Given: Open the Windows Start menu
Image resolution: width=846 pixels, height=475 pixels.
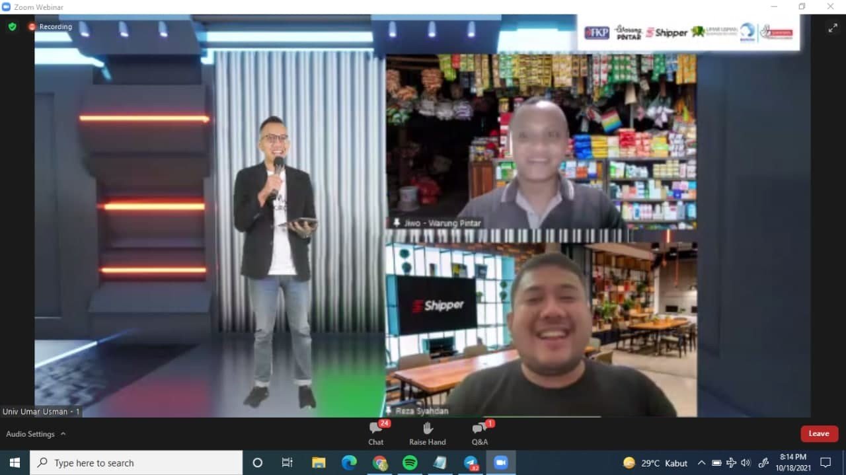Looking at the screenshot, I should click(x=15, y=463).
